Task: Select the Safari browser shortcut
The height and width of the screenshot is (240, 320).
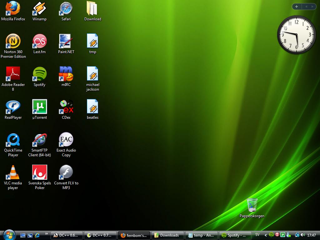Action: tap(66, 11)
